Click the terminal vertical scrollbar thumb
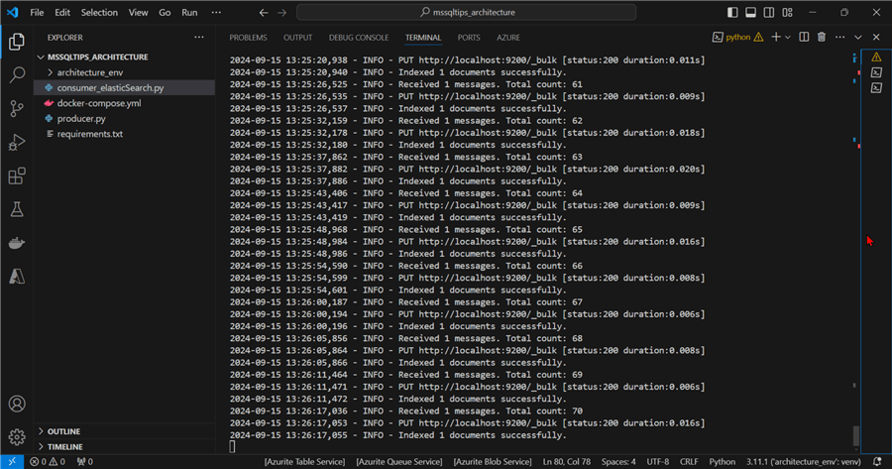The height and width of the screenshot is (469, 892). pos(856,436)
